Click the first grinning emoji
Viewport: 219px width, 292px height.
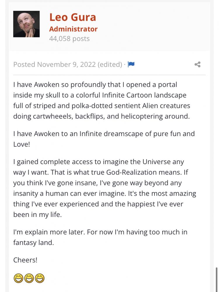point(18,278)
